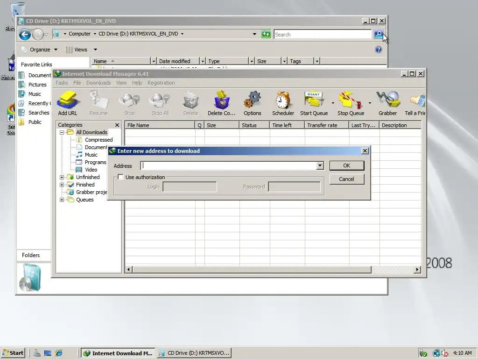Open the Downloads menu
The height and width of the screenshot is (359, 478).
coord(98,83)
